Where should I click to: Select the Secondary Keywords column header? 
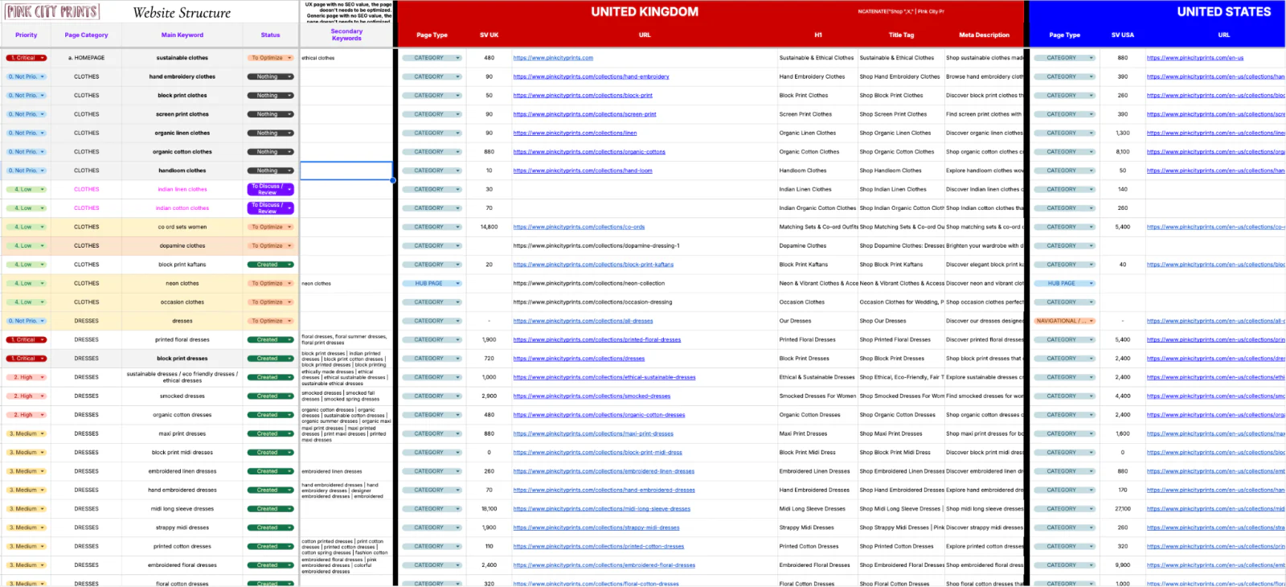(346, 35)
